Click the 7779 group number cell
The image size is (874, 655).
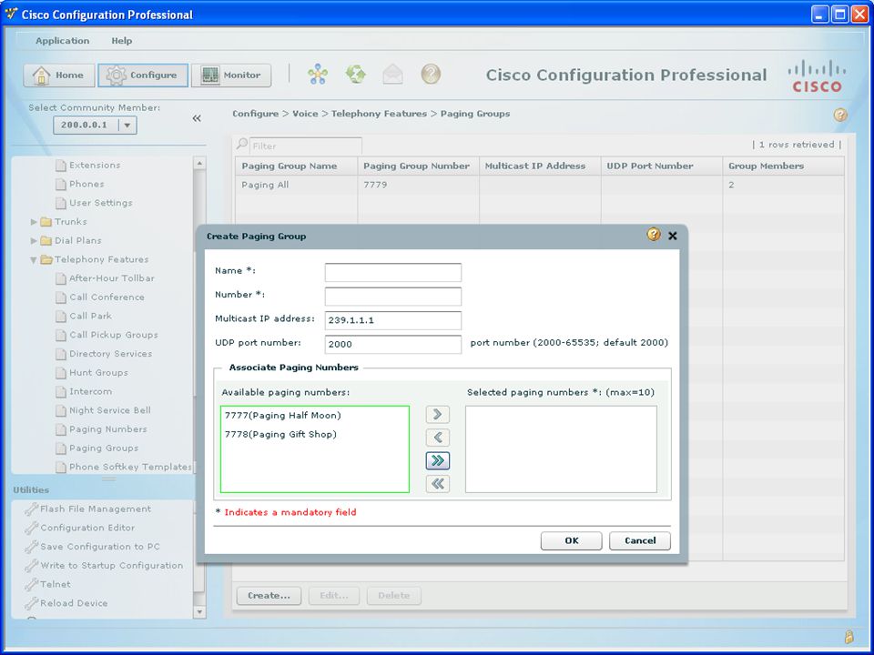click(x=375, y=185)
